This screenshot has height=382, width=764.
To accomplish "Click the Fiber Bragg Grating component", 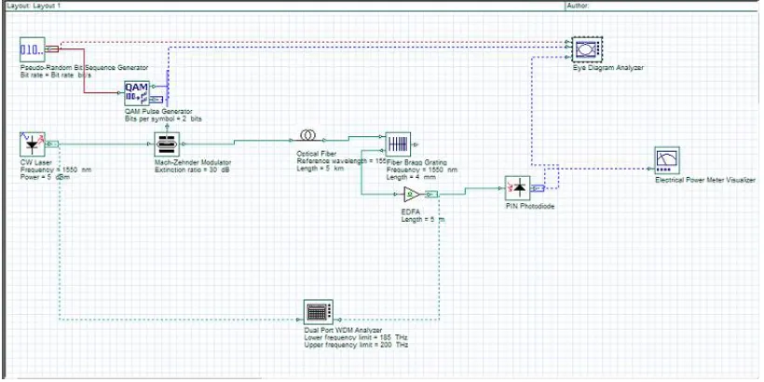I will point(398,144).
